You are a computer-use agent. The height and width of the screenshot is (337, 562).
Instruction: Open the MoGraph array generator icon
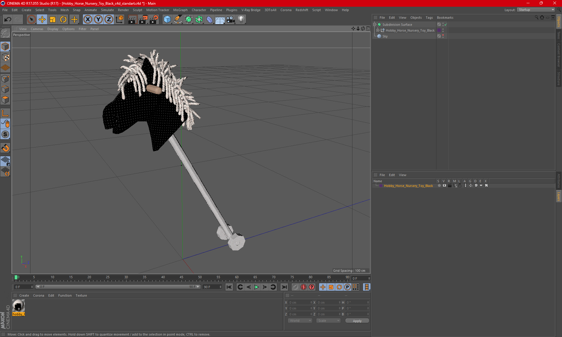[199, 19]
